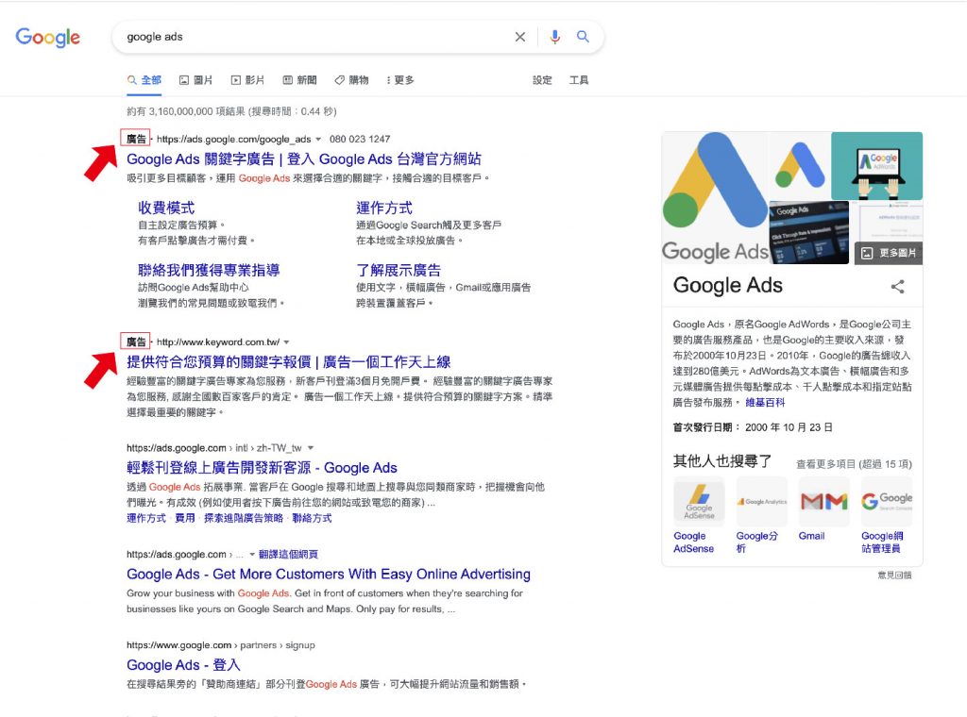
Task: Click phone number 080 023 1247
Action: point(360,140)
